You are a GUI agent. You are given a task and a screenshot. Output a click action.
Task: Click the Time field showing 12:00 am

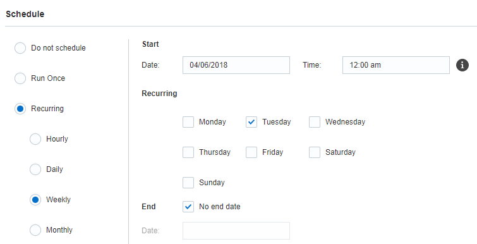click(396, 65)
